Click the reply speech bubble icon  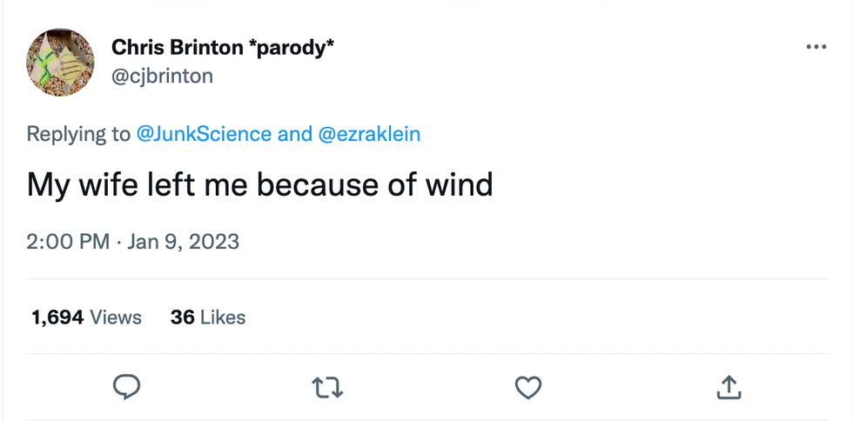point(126,386)
